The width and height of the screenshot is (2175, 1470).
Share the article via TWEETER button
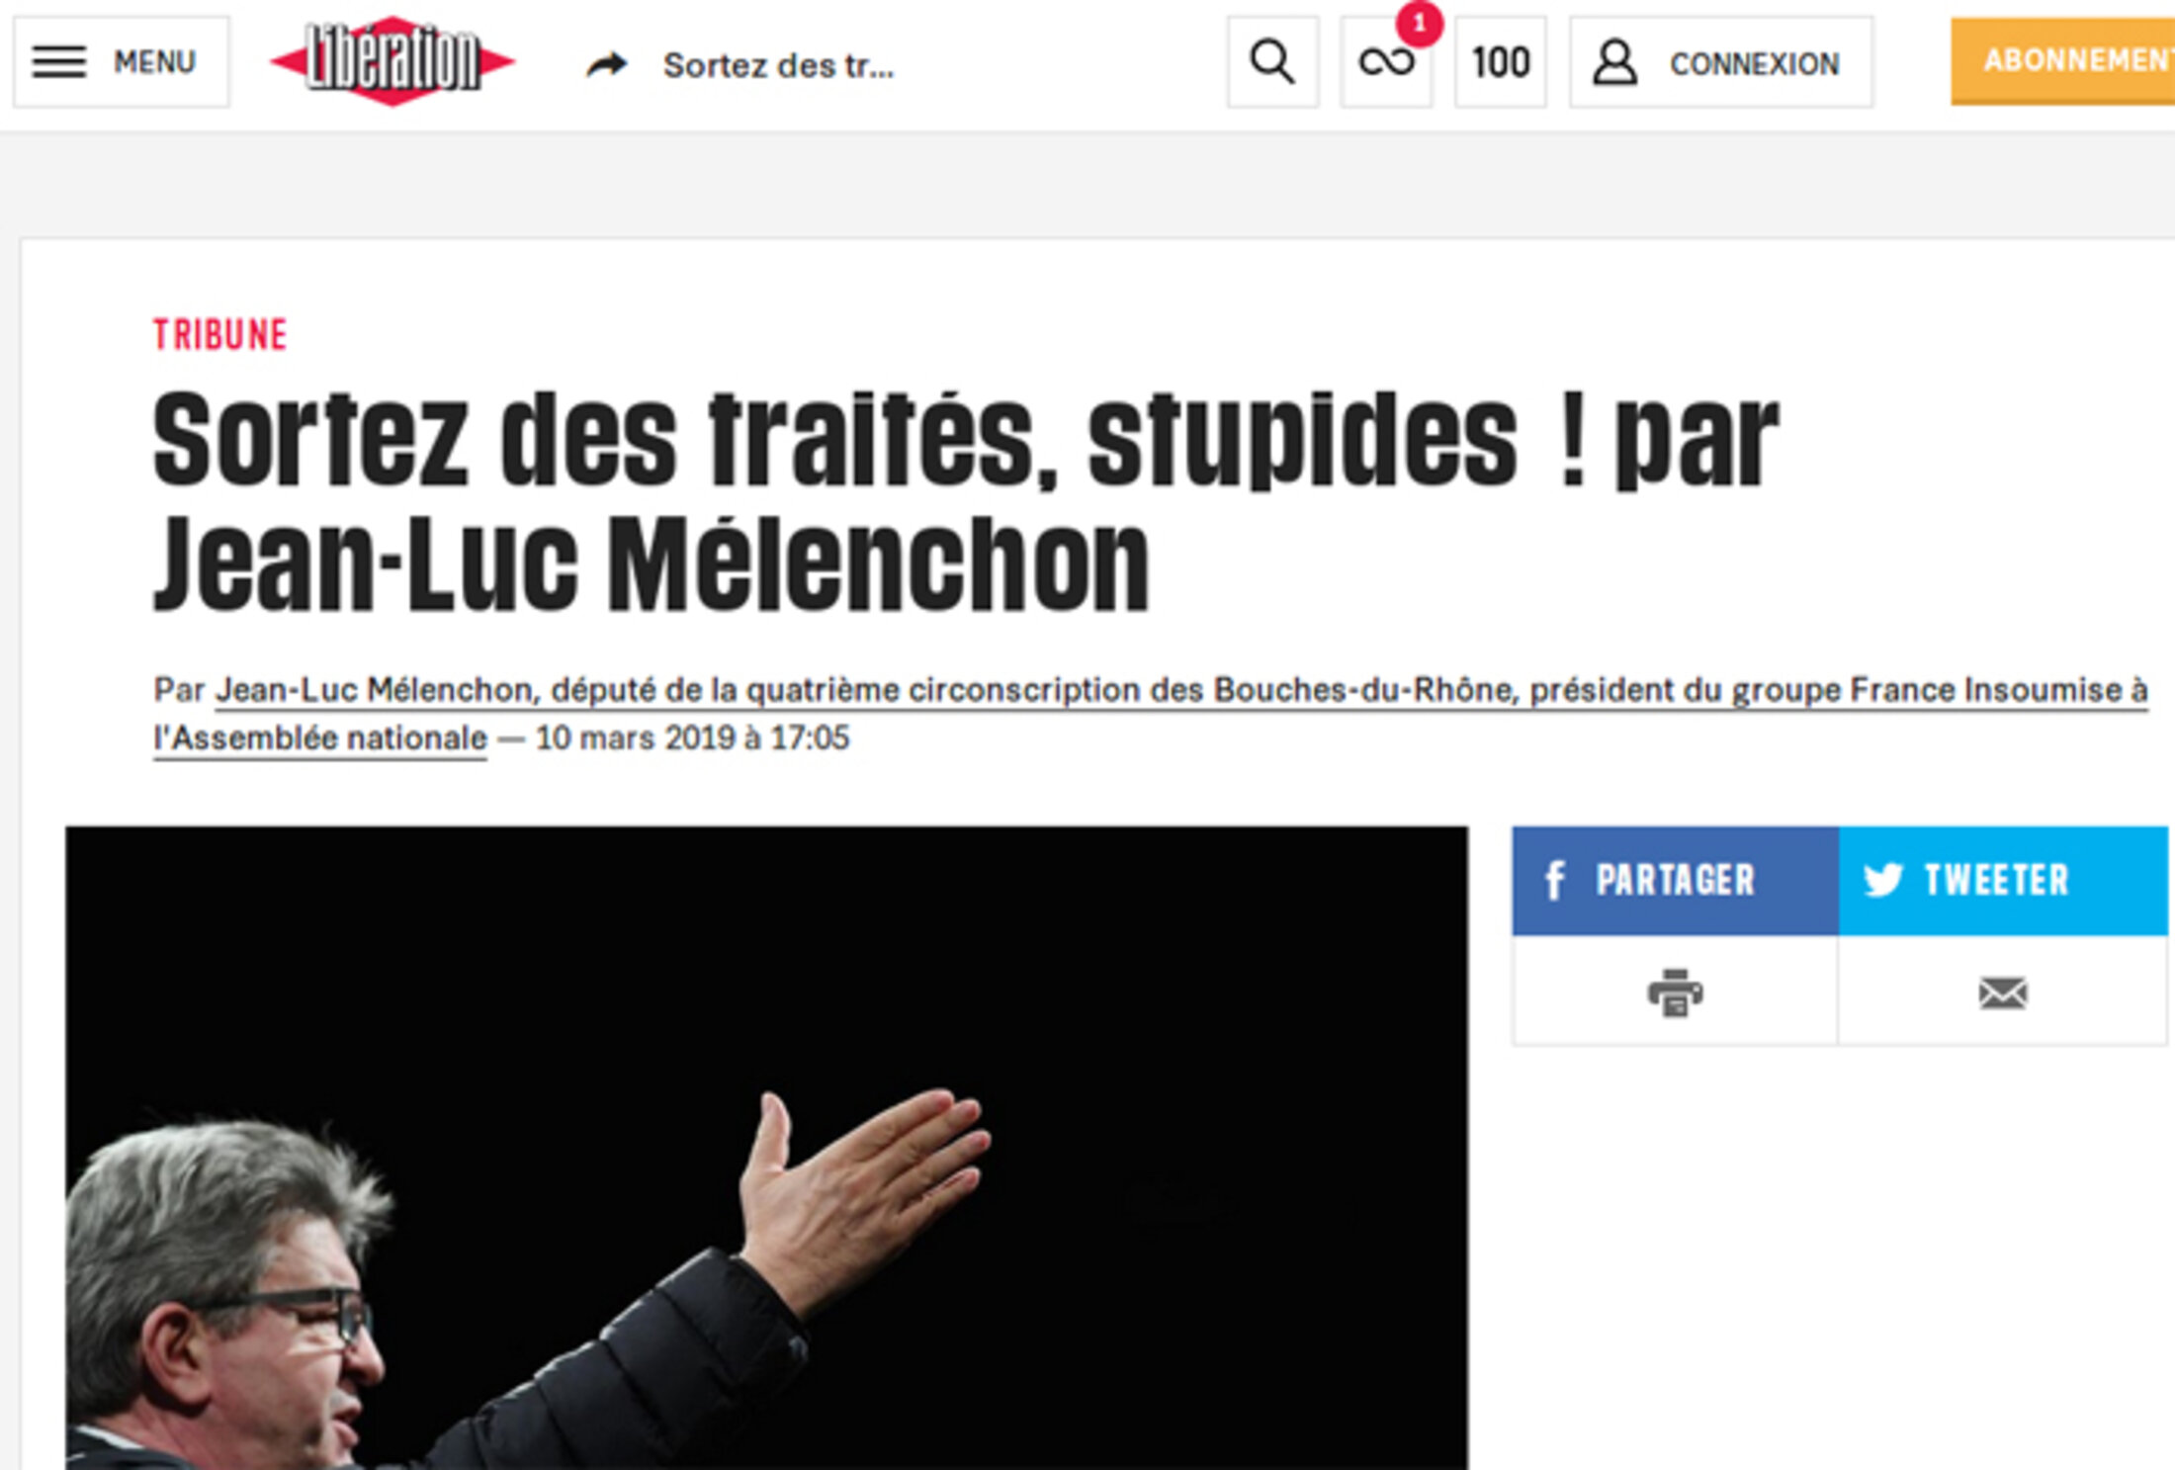click(2003, 880)
